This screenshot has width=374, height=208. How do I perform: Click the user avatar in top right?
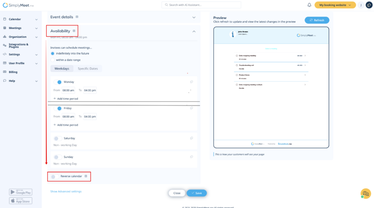coord(369,5)
